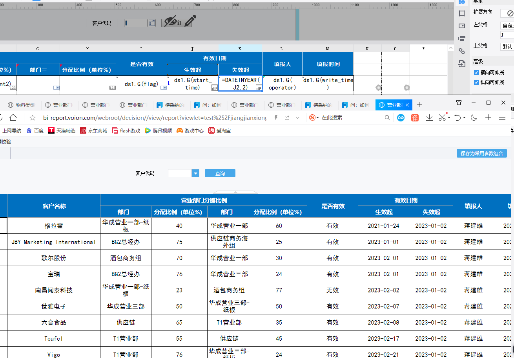Image resolution: width=514 pixels, height=358 pixels.
Task: Click the gear icon in column N
Action: [378, 88]
